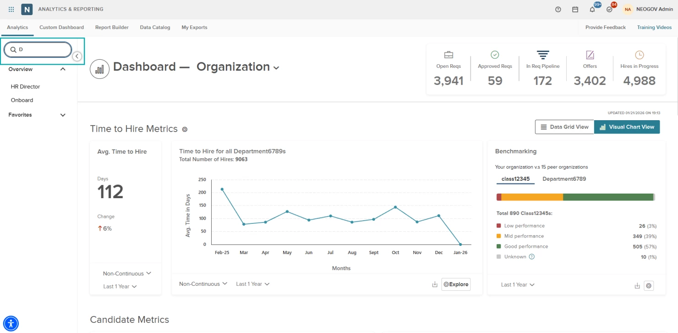Open tasks checkmark icon with 84 badge

pyautogui.click(x=609, y=9)
